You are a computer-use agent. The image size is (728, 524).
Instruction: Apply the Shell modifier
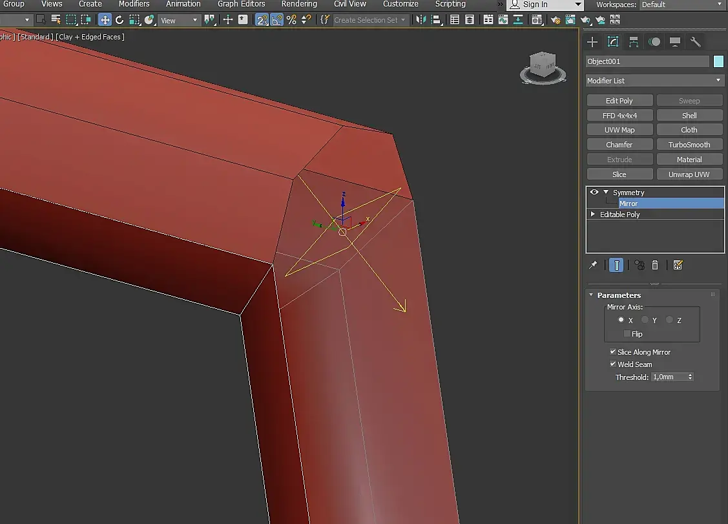689,115
